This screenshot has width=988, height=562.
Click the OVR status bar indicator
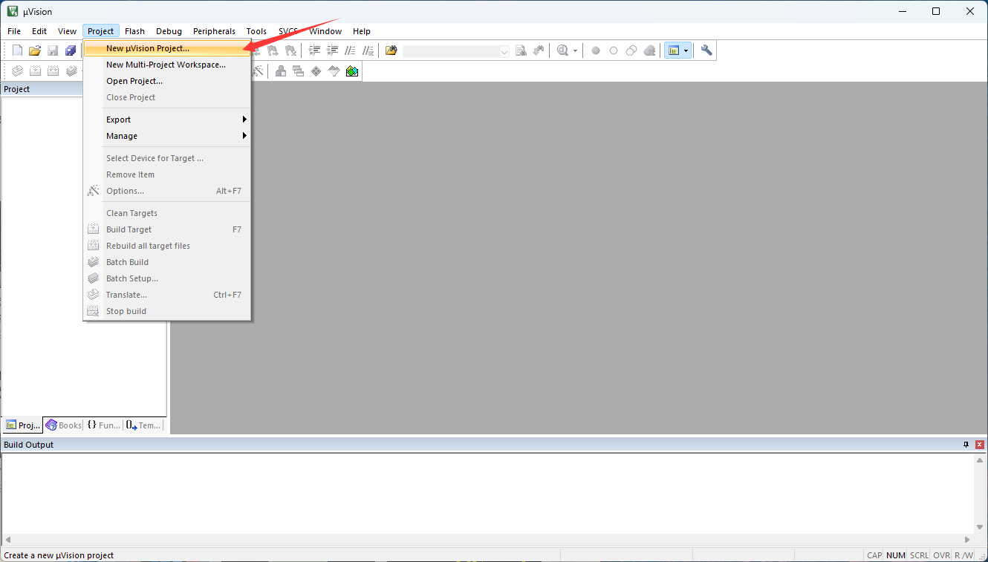pyautogui.click(x=942, y=555)
